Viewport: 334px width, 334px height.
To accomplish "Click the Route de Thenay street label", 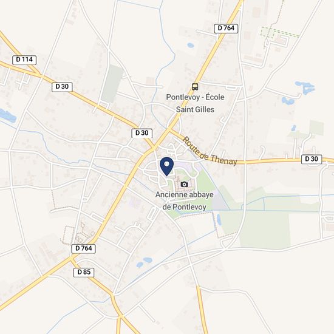I will coord(210,151).
